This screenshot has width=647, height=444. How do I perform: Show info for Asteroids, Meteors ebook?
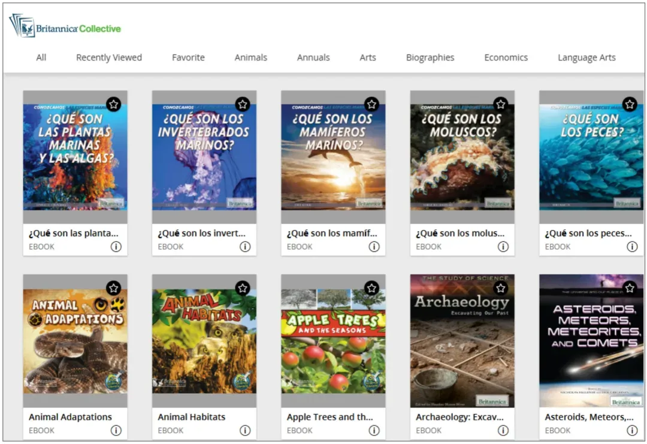pyautogui.click(x=632, y=430)
